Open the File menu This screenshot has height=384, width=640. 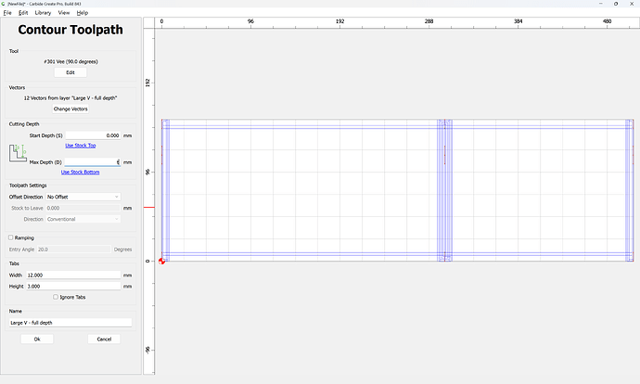coord(7,13)
